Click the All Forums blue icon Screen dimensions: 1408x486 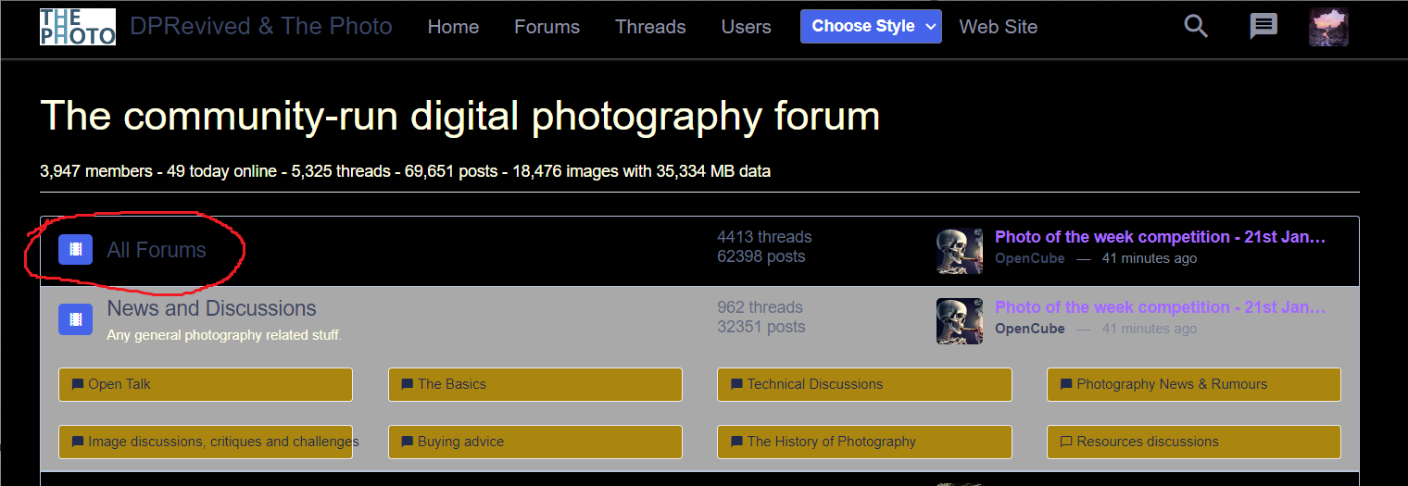coord(75,249)
